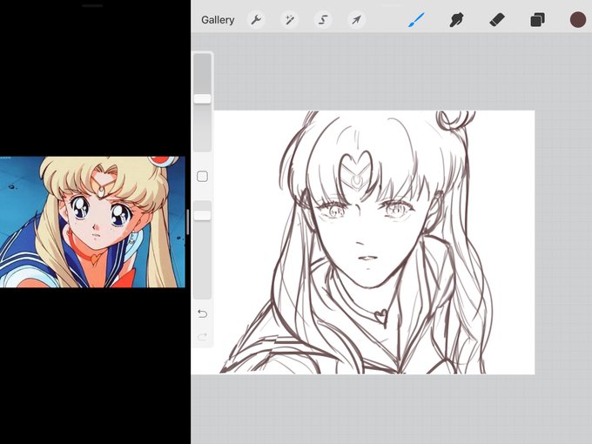Tap the square modify button in sidebar

point(202,177)
